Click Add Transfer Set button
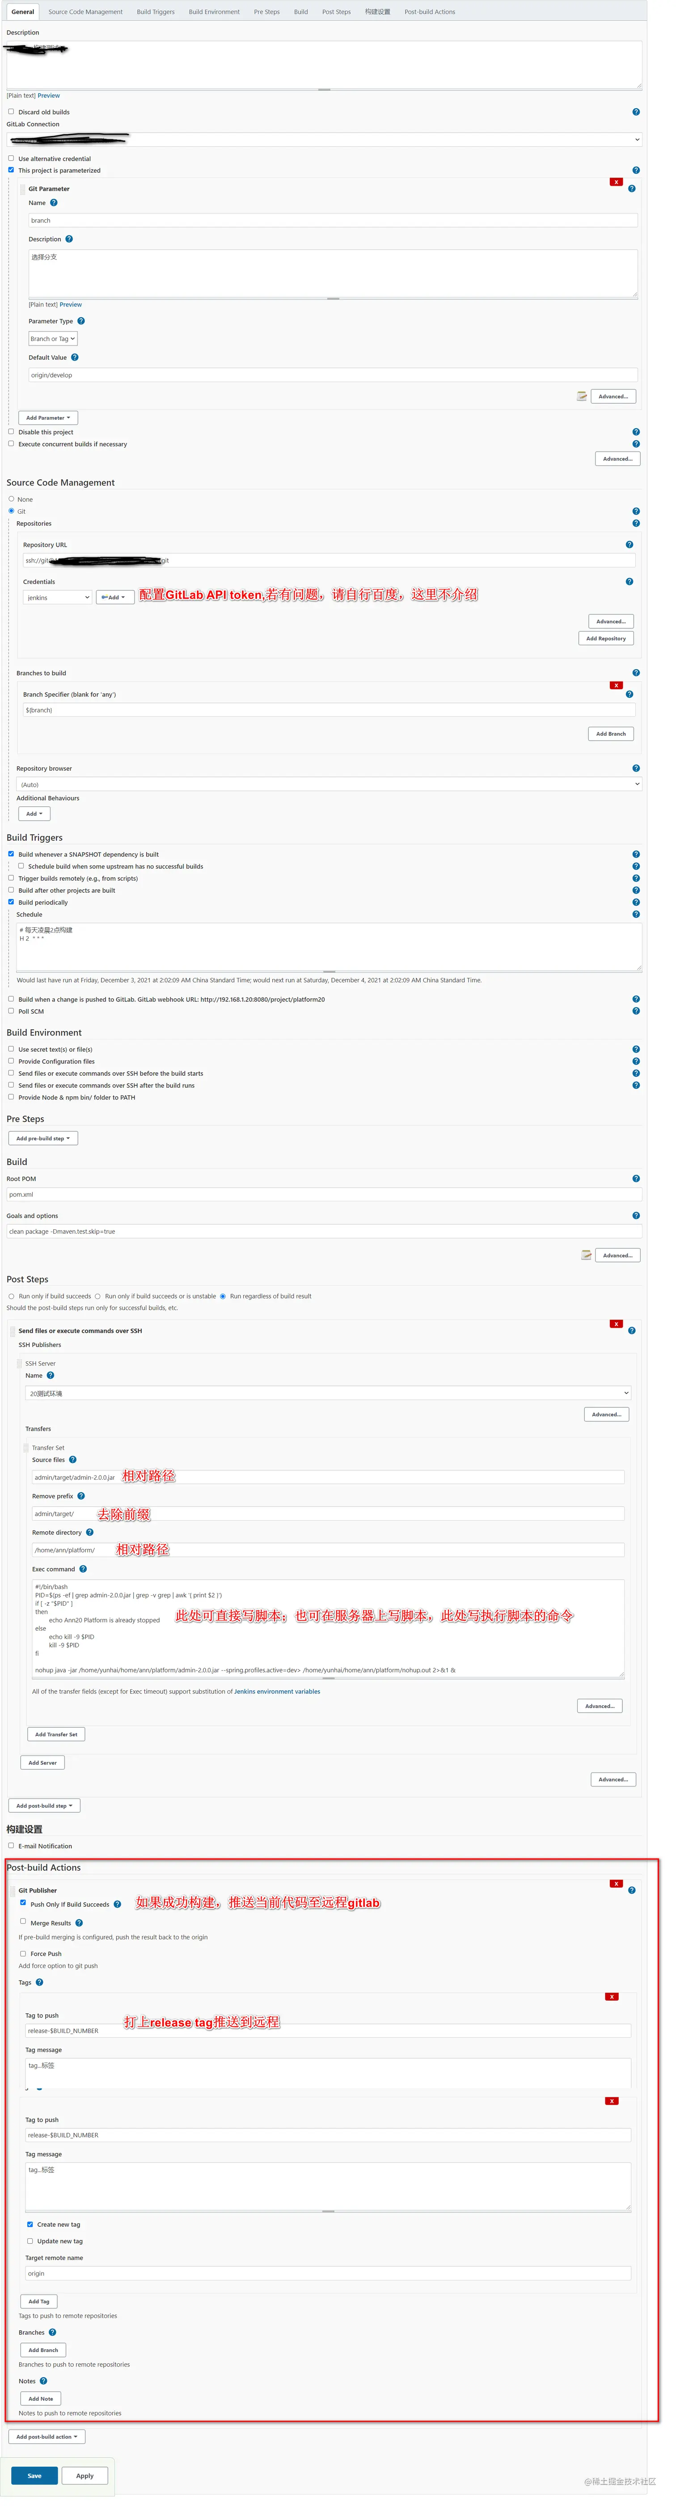Image resolution: width=676 pixels, height=2506 pixels. click(56, 1735)
